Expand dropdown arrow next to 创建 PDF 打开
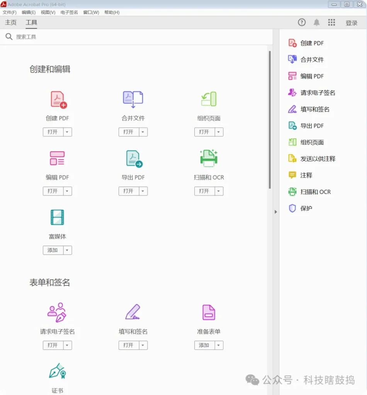The height and width of the screenshot is (395, 367). coord(67,132)
